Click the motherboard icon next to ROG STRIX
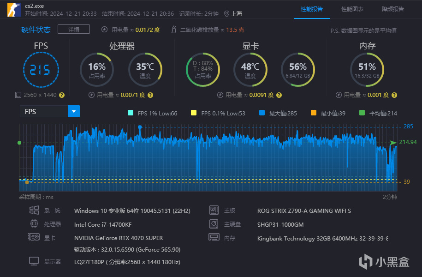The width and height of the screenshot is (422, 277). 214,211
